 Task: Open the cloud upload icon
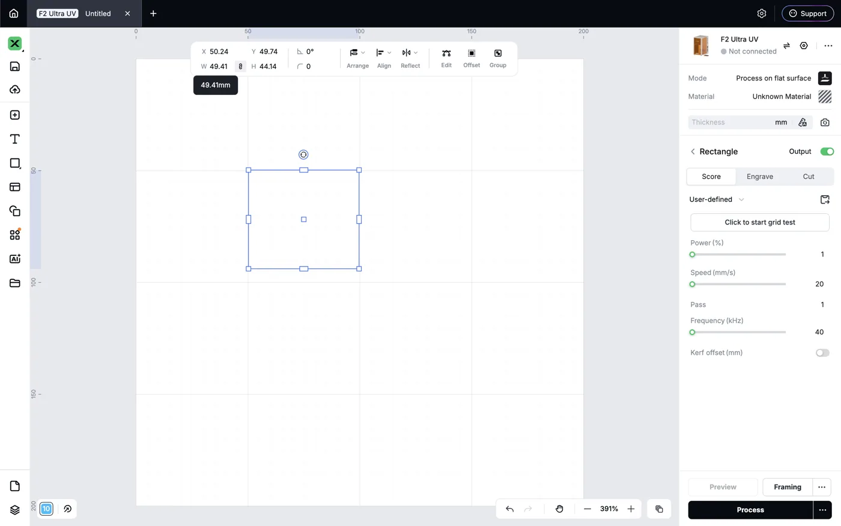coord(15,89)
